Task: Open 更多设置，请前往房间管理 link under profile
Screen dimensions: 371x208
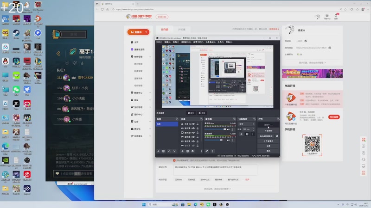Action: tap(312, 63)
